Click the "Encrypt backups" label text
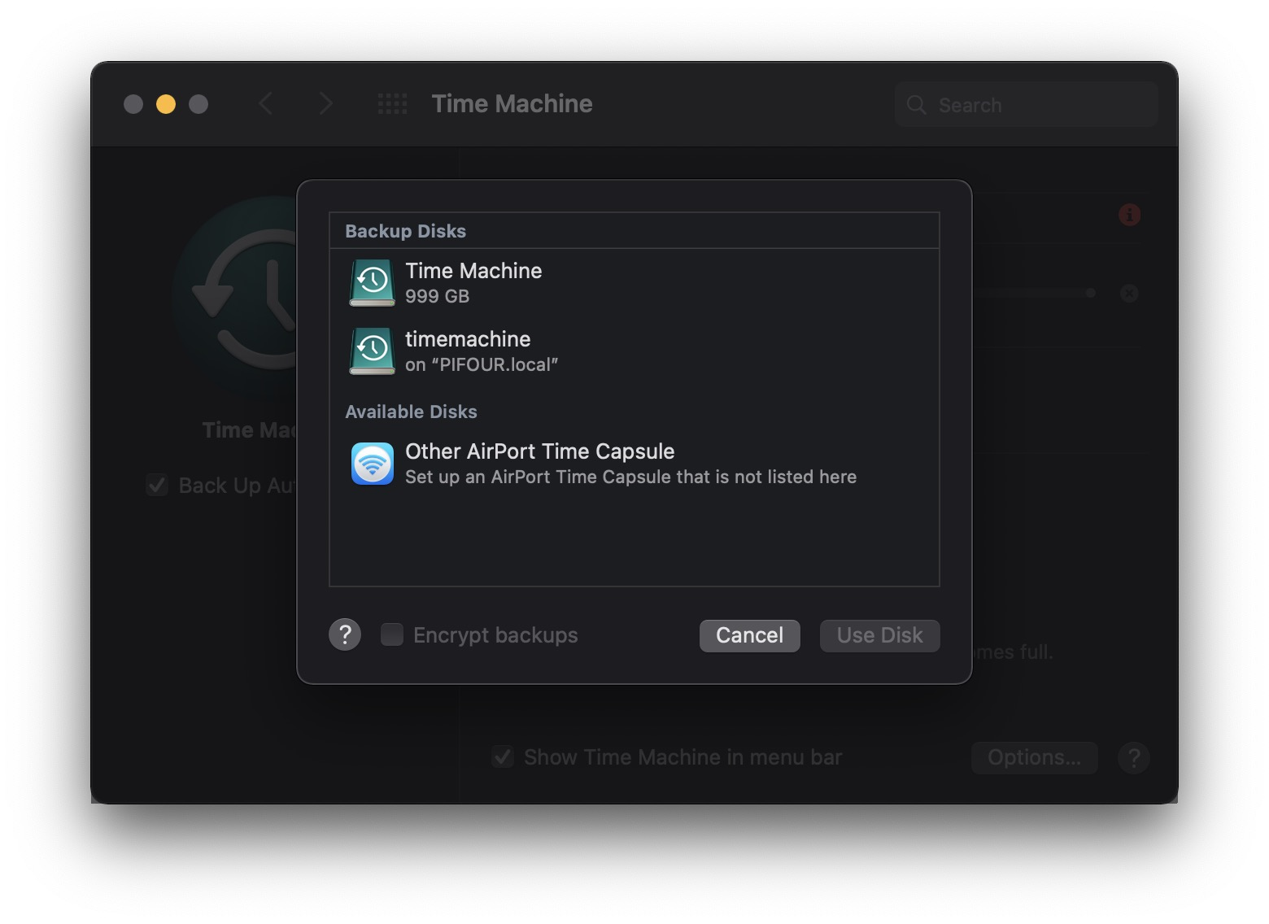The width and height of the screenshot is (1269, 924). (495, 635)
